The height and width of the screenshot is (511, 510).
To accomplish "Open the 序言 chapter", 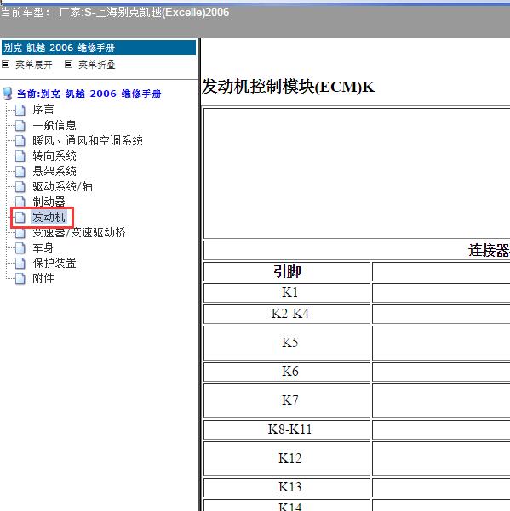I will tap(43, 110).
